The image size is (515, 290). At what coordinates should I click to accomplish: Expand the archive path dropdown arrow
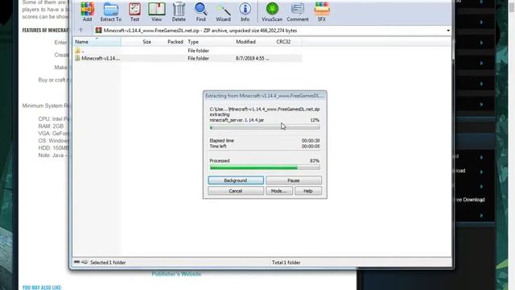448,31
